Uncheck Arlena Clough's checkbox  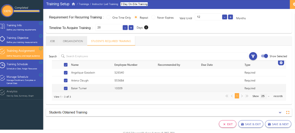click(x=66, y=80)
